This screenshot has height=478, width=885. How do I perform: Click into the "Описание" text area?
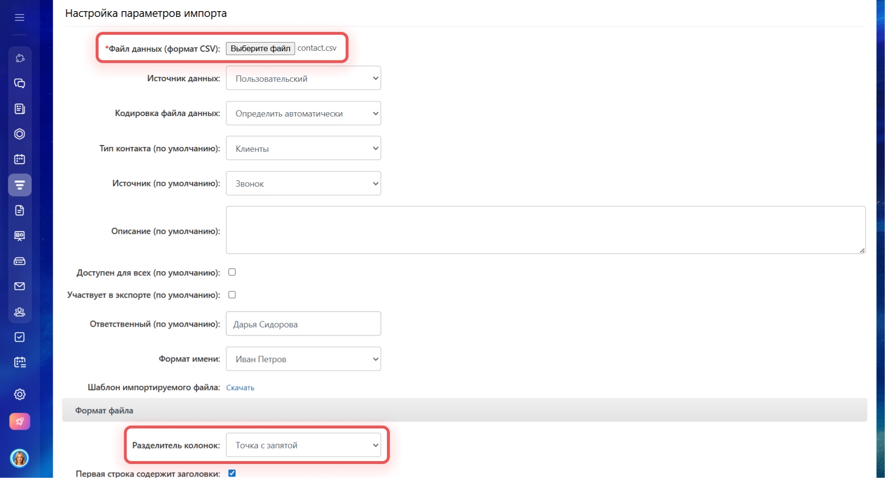(545, 230)
